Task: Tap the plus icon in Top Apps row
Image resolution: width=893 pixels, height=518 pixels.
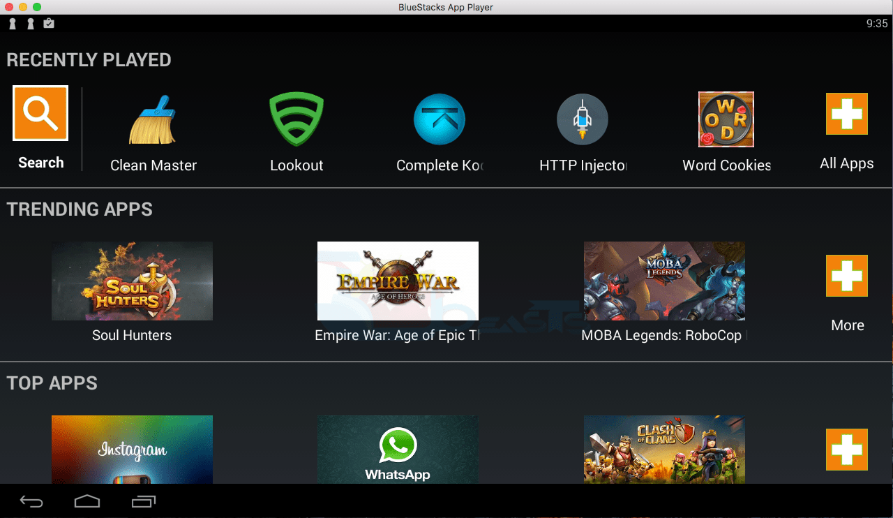Action: click(x=847, y=450)
